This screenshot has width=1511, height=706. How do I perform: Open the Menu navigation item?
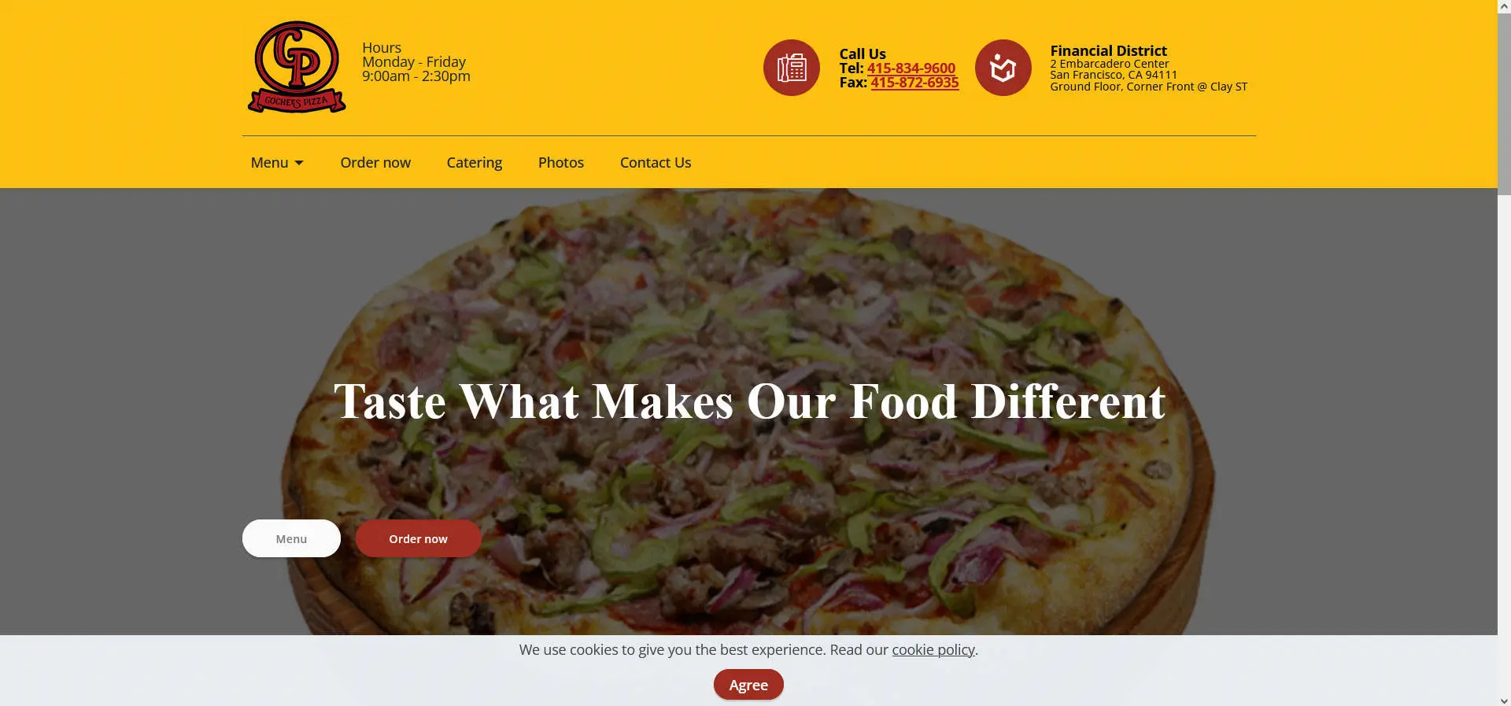269,162
